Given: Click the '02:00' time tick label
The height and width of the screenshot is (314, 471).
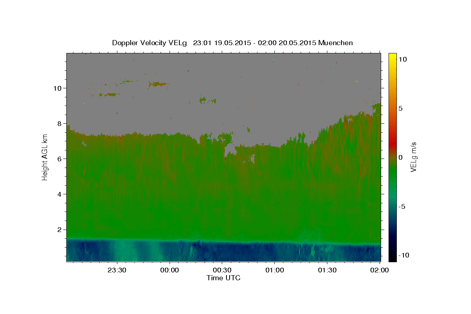Looking at the screenshot, I should click(x=380, y=270).
